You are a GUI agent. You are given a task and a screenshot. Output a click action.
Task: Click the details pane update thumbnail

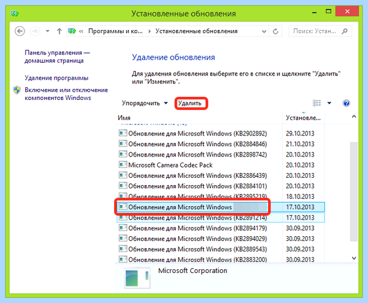137,278
